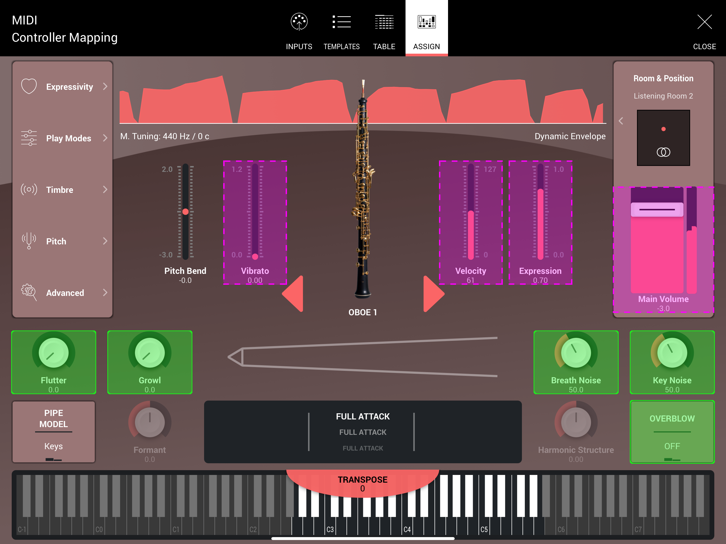Screen dimensions: 726x544
Task: Open the INPUTS MIDI connector icon
Action: click(299, 22)
